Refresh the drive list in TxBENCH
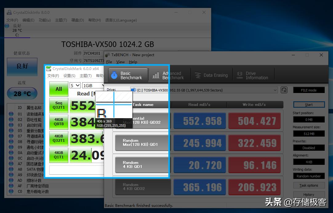The width and height of the screenshot is (333, 213). (284, 90)
